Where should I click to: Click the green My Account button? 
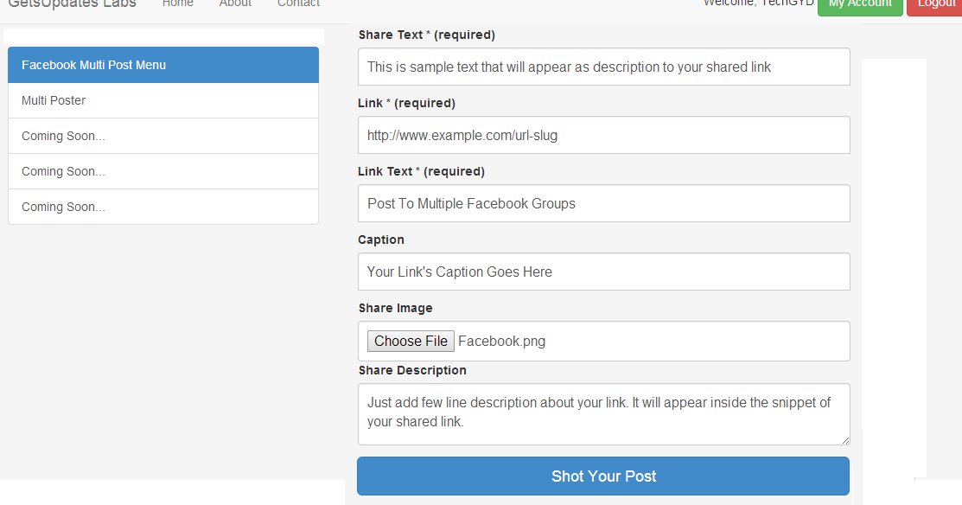(x=860, y=6)
